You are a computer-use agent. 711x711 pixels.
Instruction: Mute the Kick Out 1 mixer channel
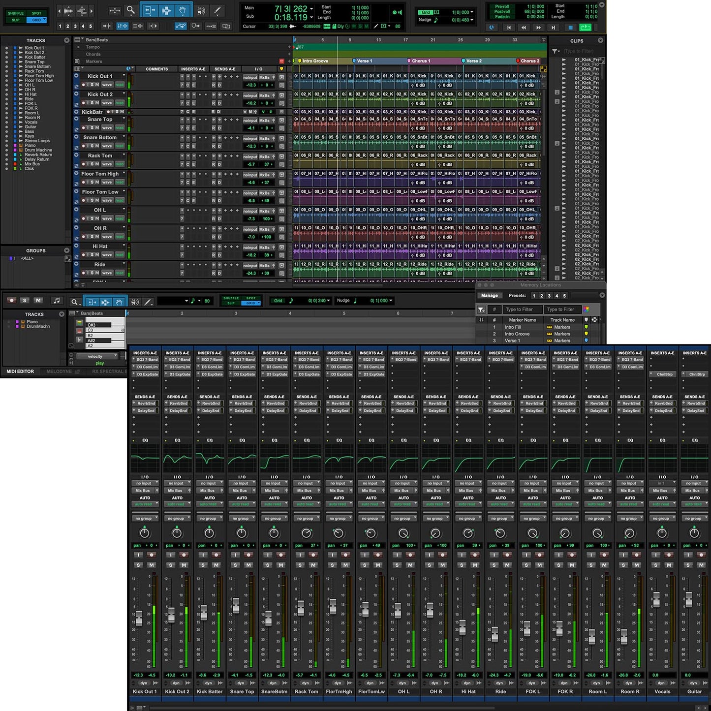point(151,565)
